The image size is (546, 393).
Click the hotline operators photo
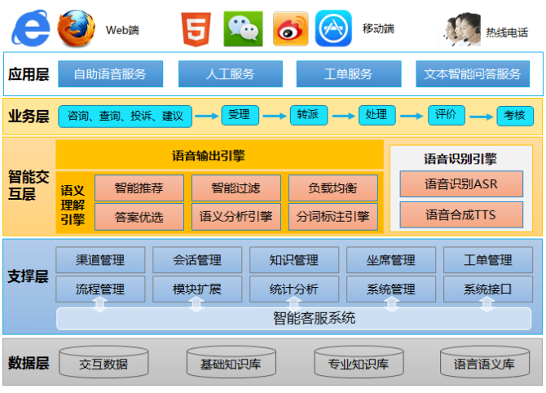point(462,29)
